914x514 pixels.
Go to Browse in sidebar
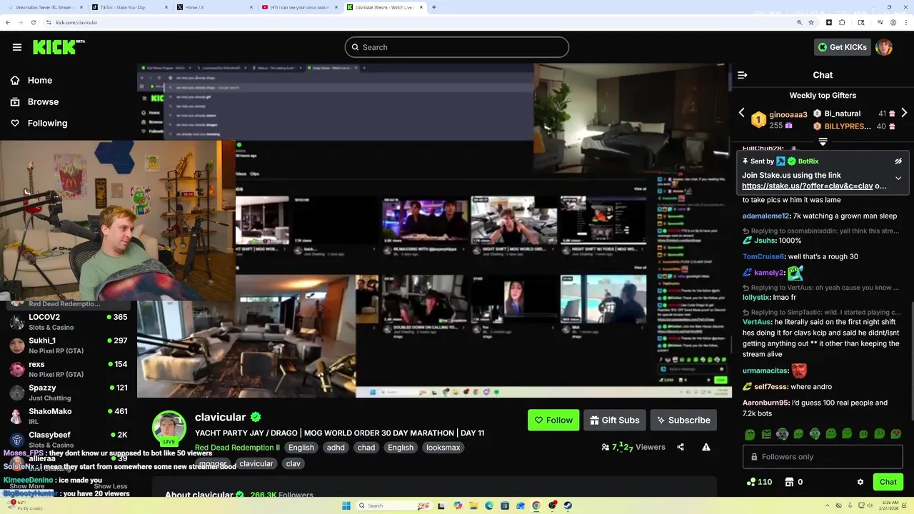(34, 102)
